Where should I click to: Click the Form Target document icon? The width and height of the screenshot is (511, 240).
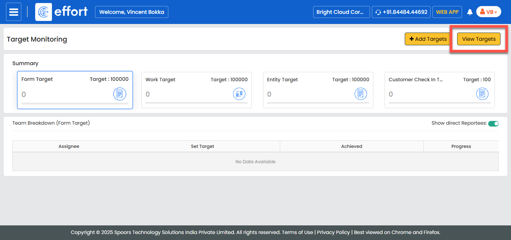[120, 94]
